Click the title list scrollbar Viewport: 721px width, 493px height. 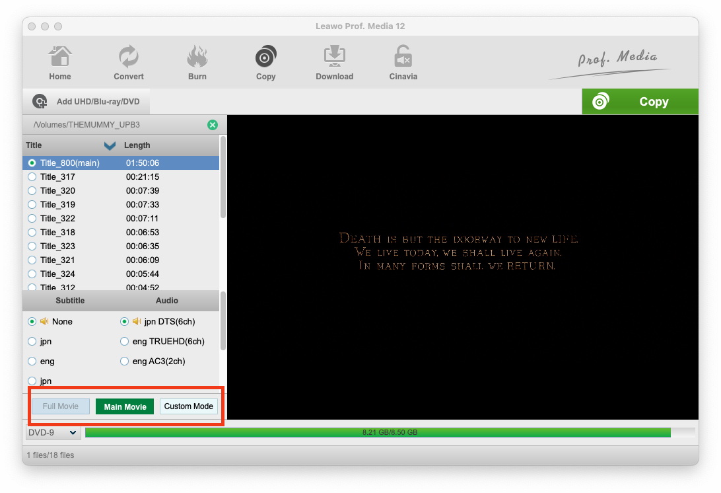pyautogui.click(x=223, y=177)
